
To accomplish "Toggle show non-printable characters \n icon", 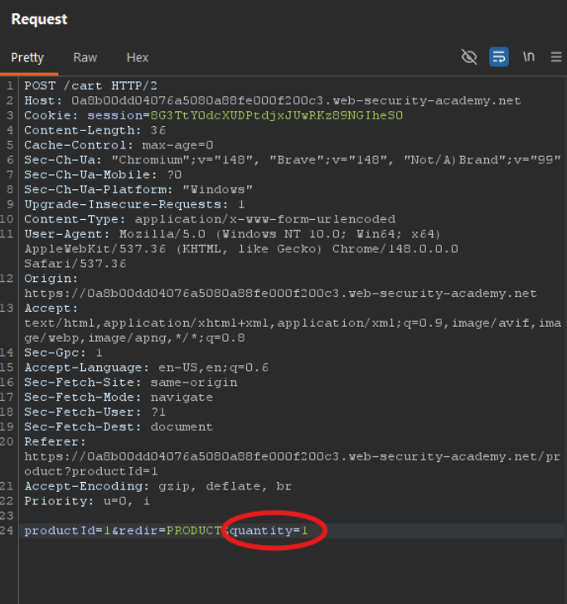I will [x=529, y=57].
